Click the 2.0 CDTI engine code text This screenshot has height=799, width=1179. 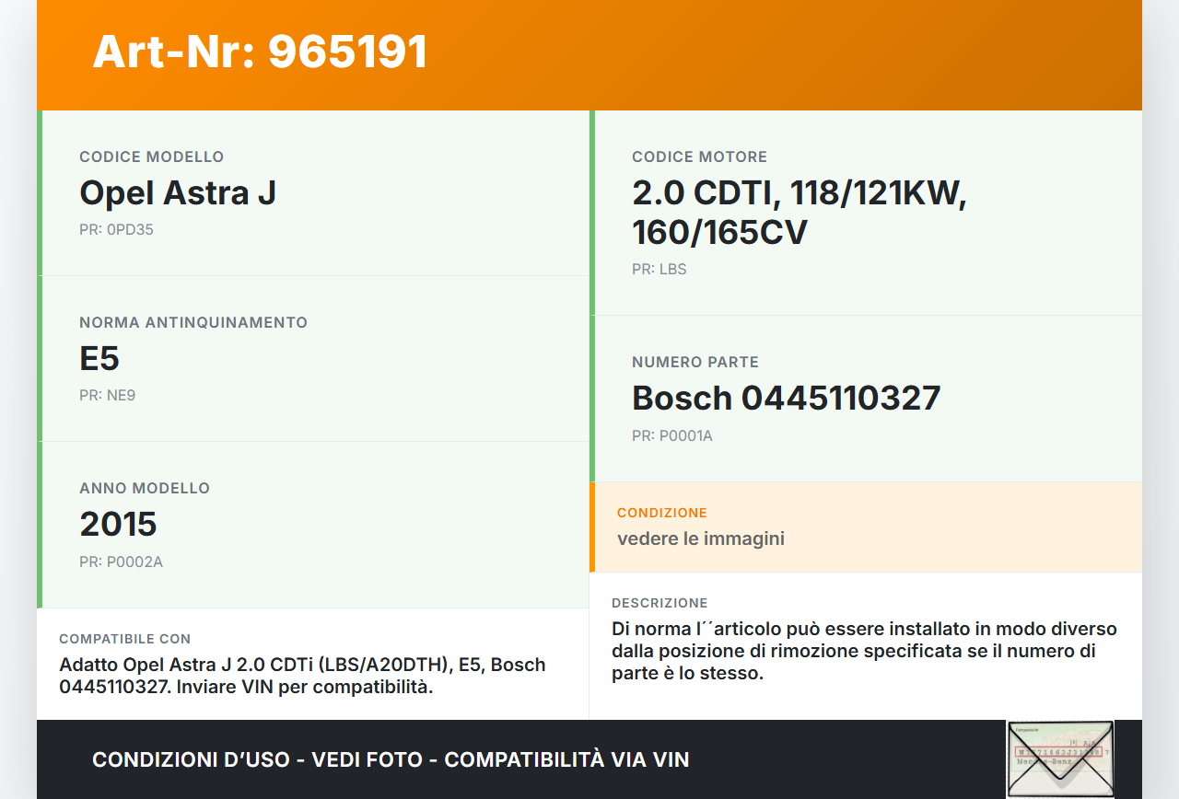point(797,212)
